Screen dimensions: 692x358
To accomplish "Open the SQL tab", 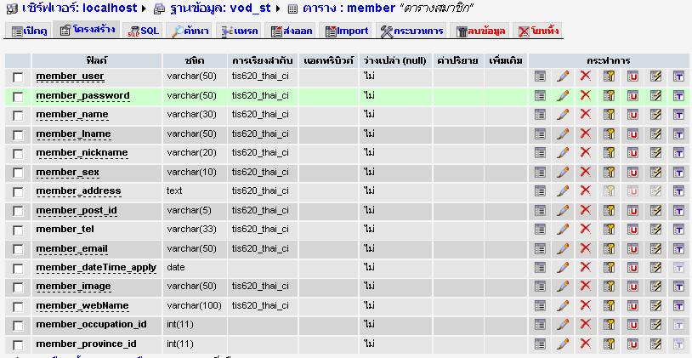I will tap(143, 31).
